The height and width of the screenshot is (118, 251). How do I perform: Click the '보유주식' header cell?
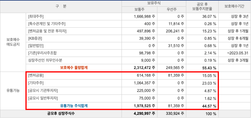click(x=154, y=3)
